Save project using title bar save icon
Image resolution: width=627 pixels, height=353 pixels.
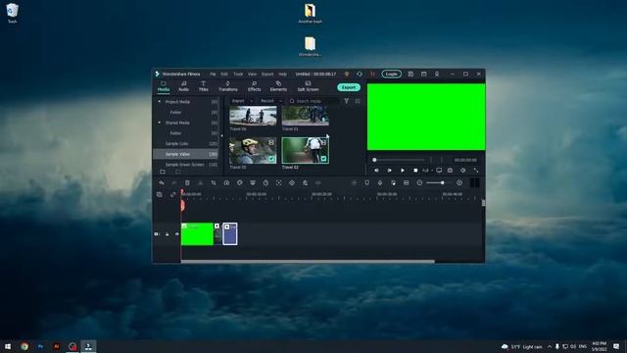pos(410,75)
